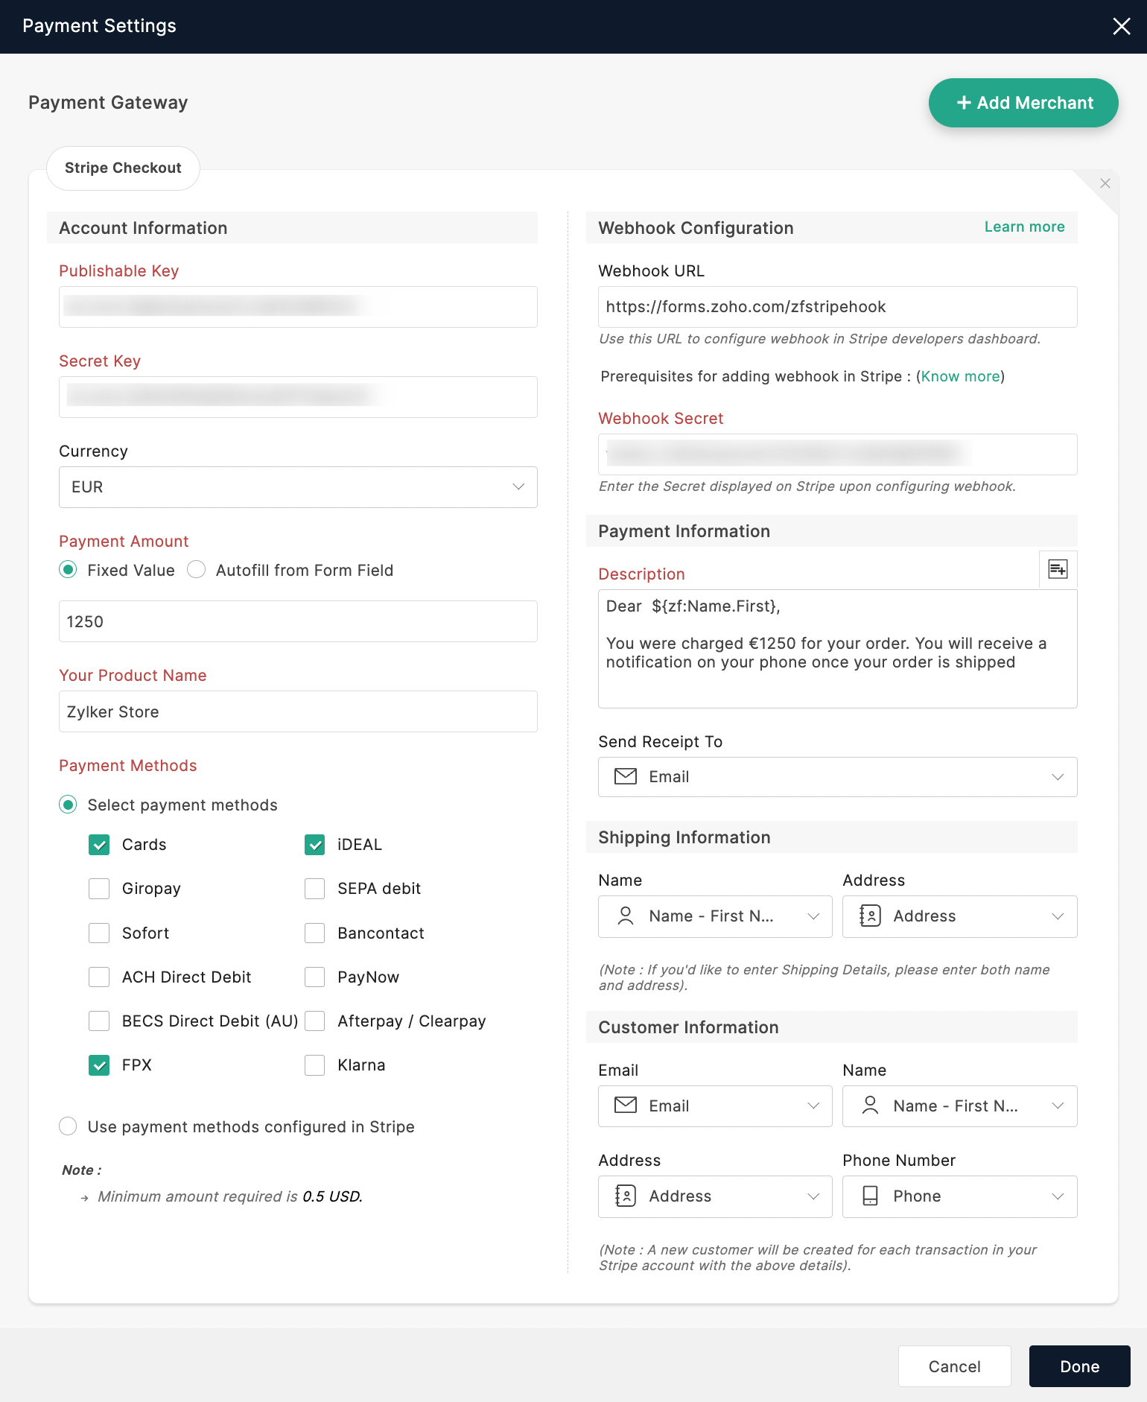
Task: Tick the Klarna checkbox
Action: (315, 1065)
